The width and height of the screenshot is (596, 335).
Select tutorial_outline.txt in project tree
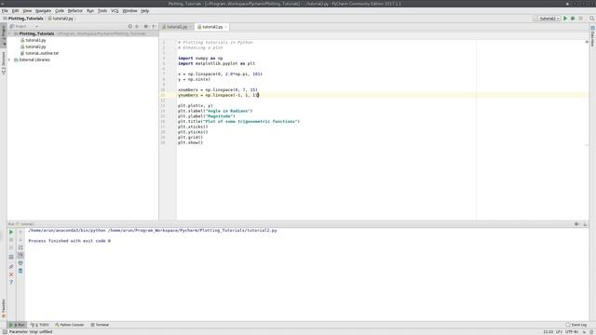[x=42, y=53]
